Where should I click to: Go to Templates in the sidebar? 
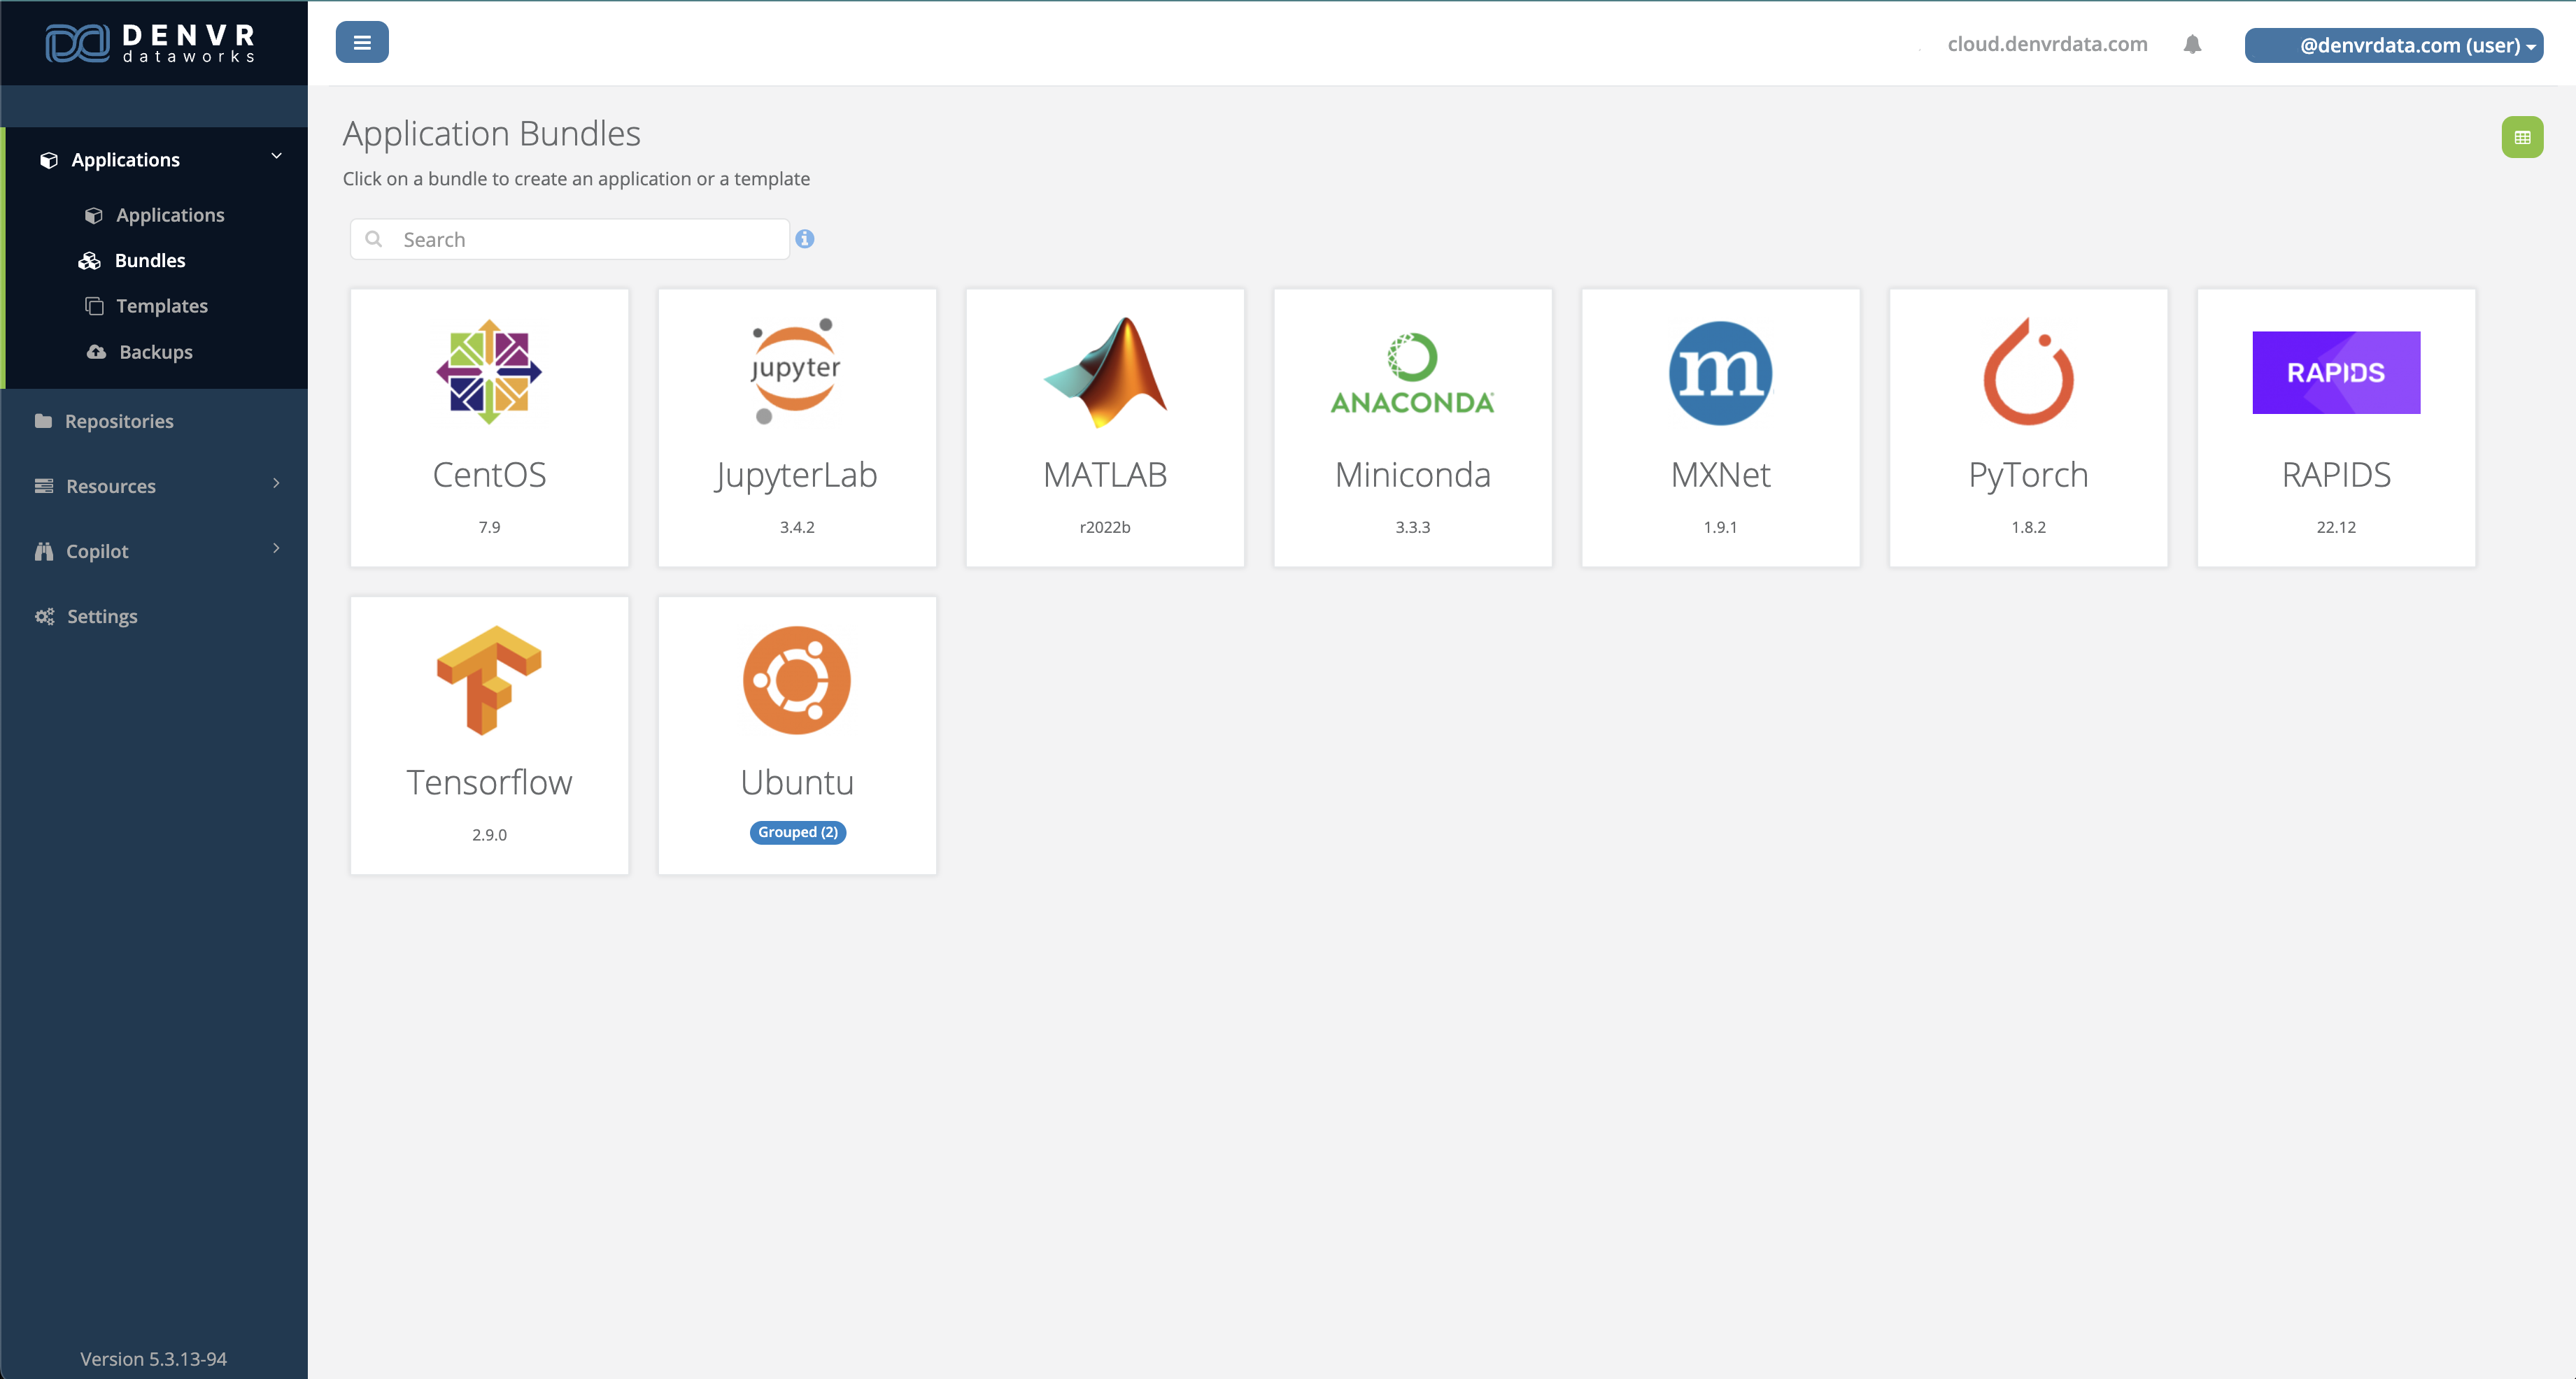click(162, 306)
